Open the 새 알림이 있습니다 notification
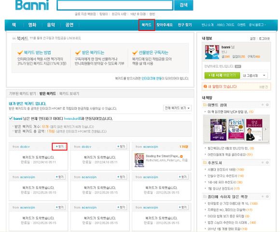Screen dimensions: 280x232 coord(222,87)
